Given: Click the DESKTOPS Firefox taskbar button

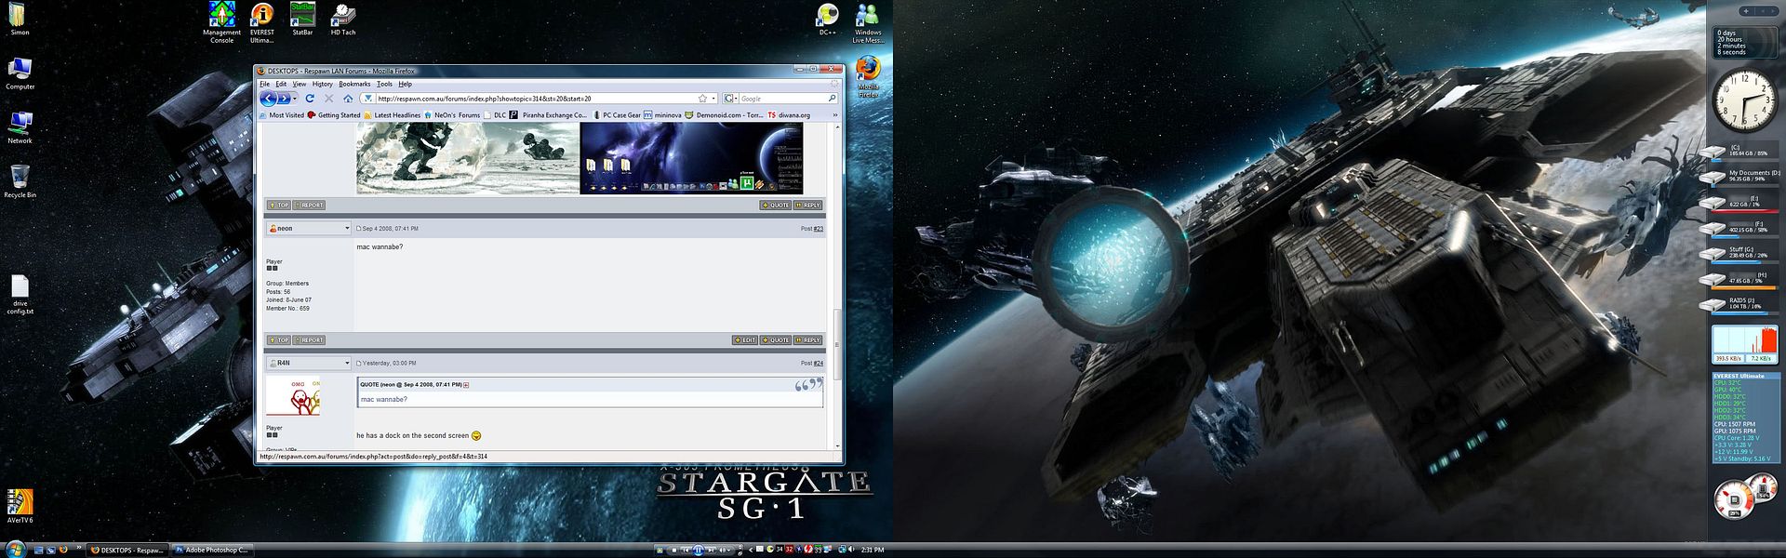Looking at the screenshot, I should (128, 550).
